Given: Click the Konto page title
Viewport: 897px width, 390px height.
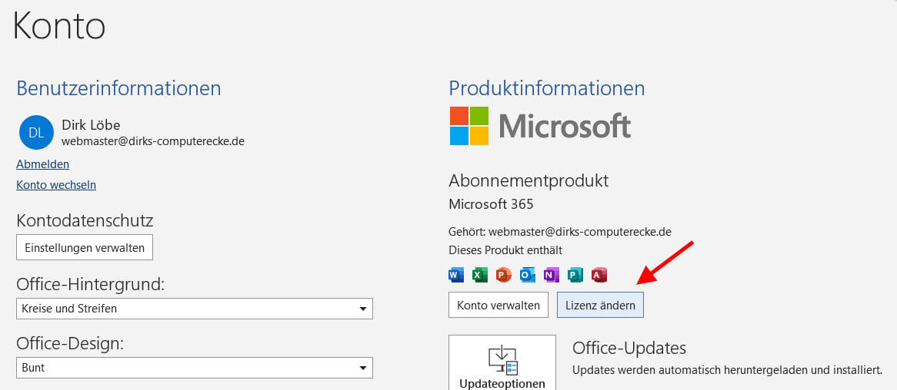Looking at the screenshot, I should point(59,26).
